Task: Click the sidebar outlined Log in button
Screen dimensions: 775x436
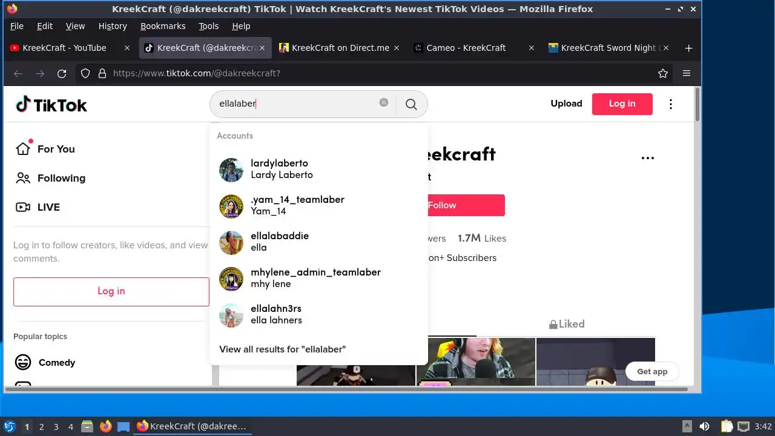Action: click(111, 291)
